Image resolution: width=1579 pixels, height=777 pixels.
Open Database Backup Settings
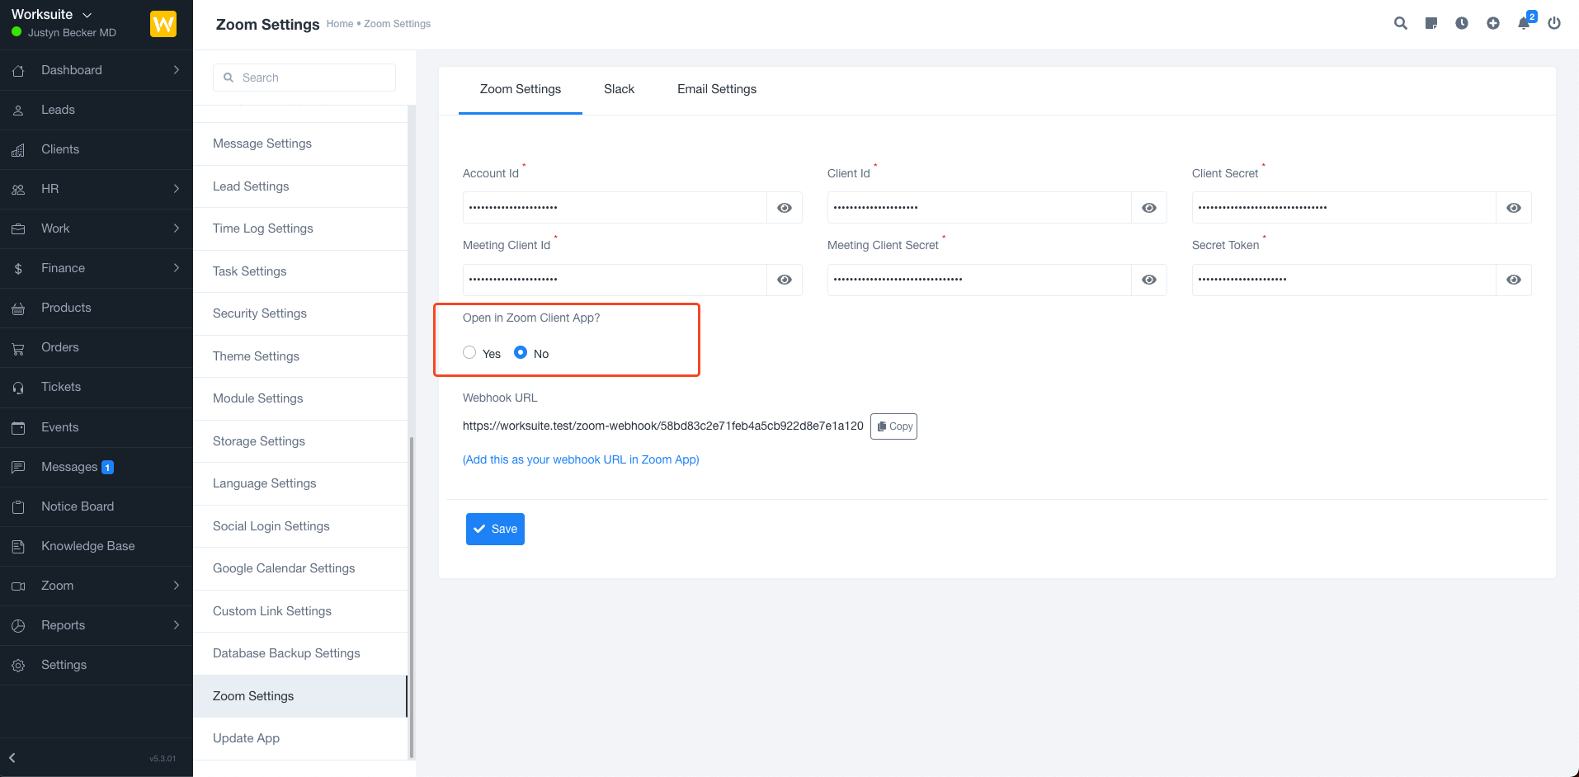tap(300, 653)
